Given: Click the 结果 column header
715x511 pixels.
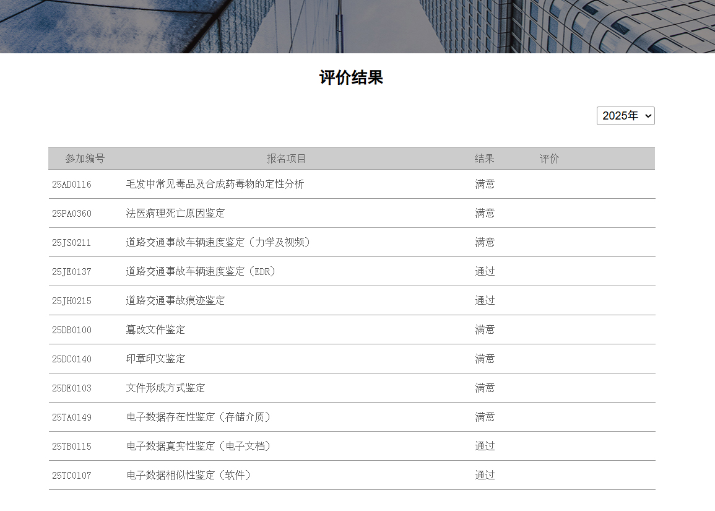Looking at the screenshot, I should click(x=485, y=159).
